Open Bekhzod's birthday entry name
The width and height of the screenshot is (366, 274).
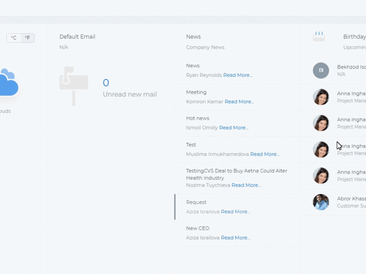click(351, 67)
